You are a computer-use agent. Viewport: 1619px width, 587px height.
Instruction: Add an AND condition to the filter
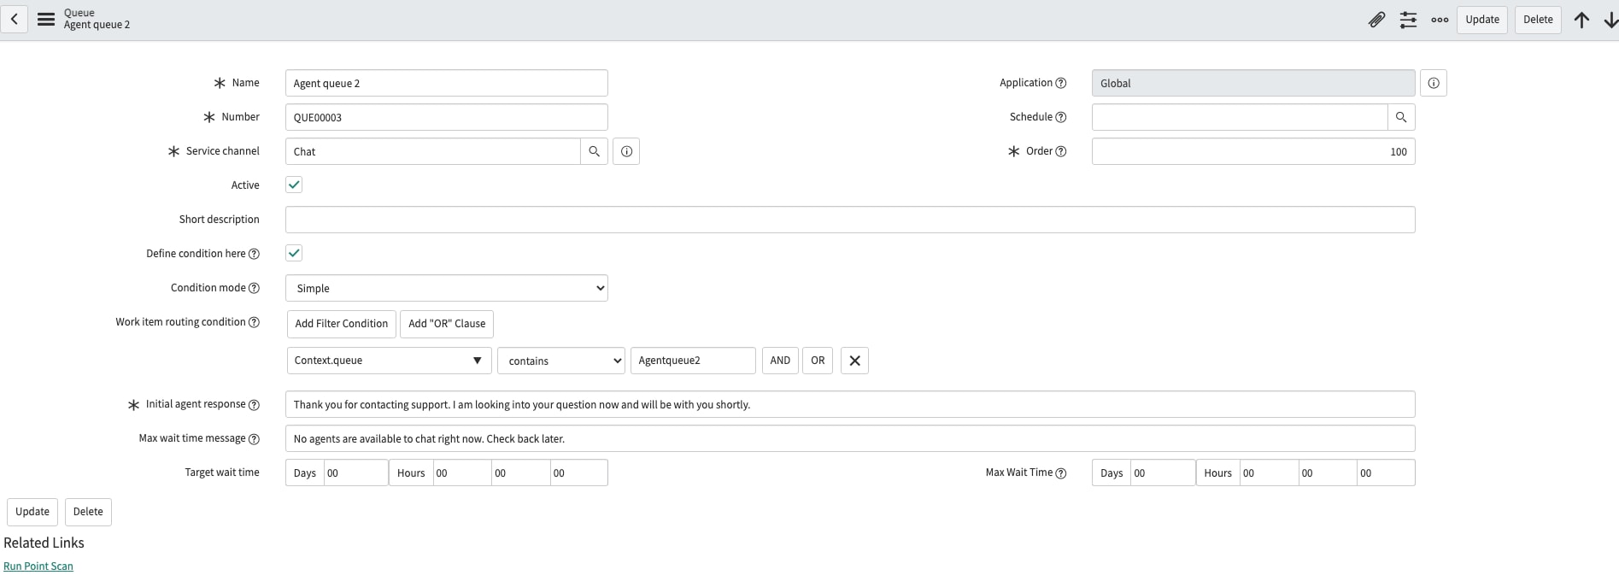tap(780, 361)
